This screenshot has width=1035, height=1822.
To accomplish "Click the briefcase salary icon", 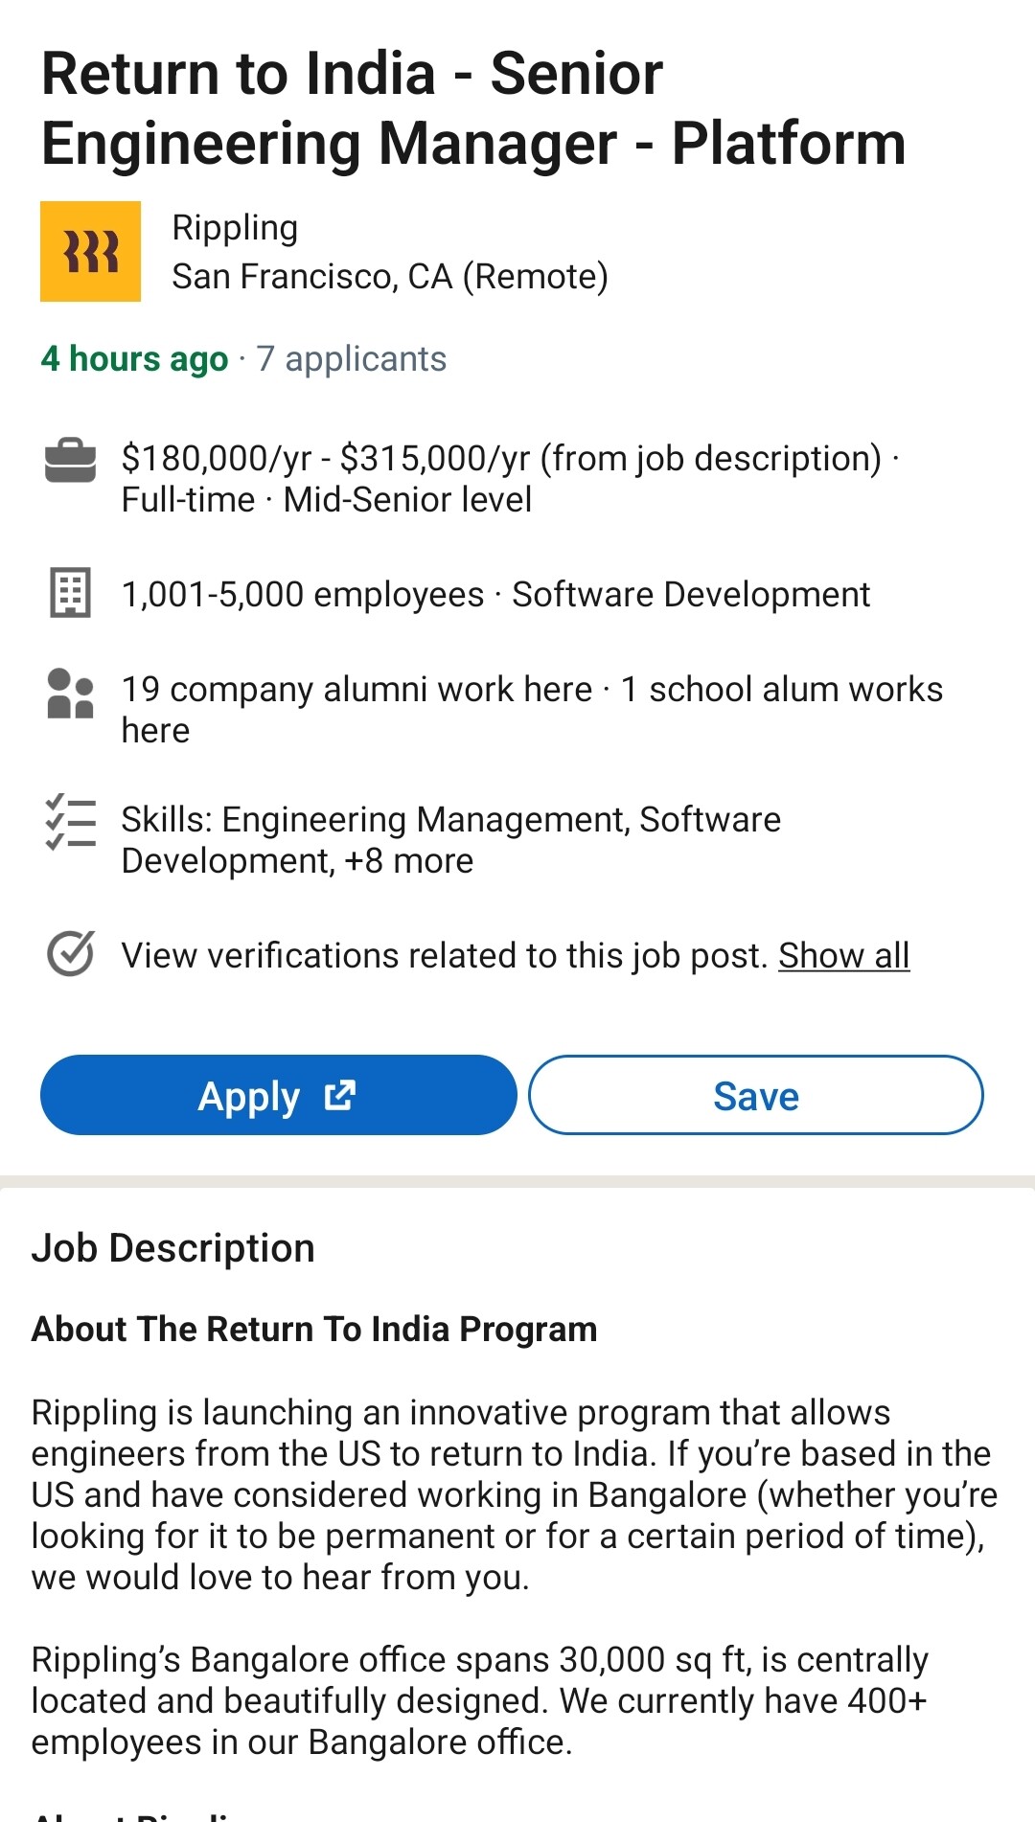I will click(x=69, y=460).
